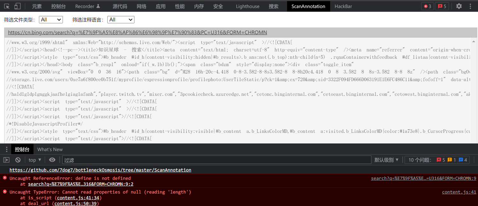Activate the inspect element picker icon
The image size is (478, 206).
(7, 6)
